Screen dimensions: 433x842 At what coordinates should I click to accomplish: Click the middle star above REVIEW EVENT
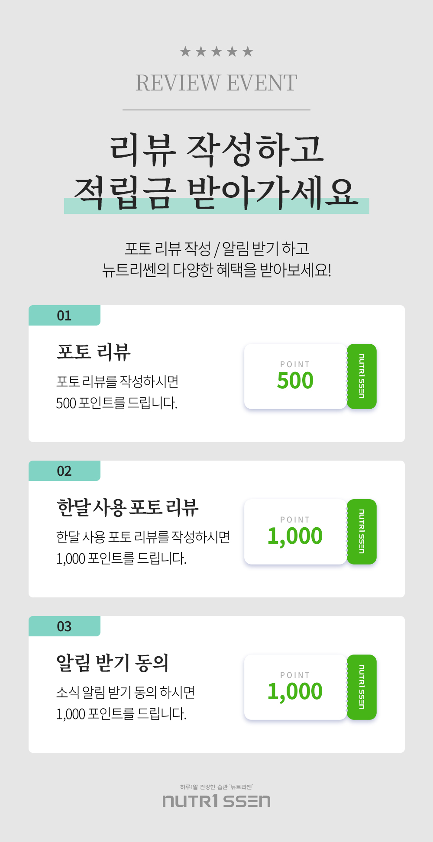pos(216,52)
